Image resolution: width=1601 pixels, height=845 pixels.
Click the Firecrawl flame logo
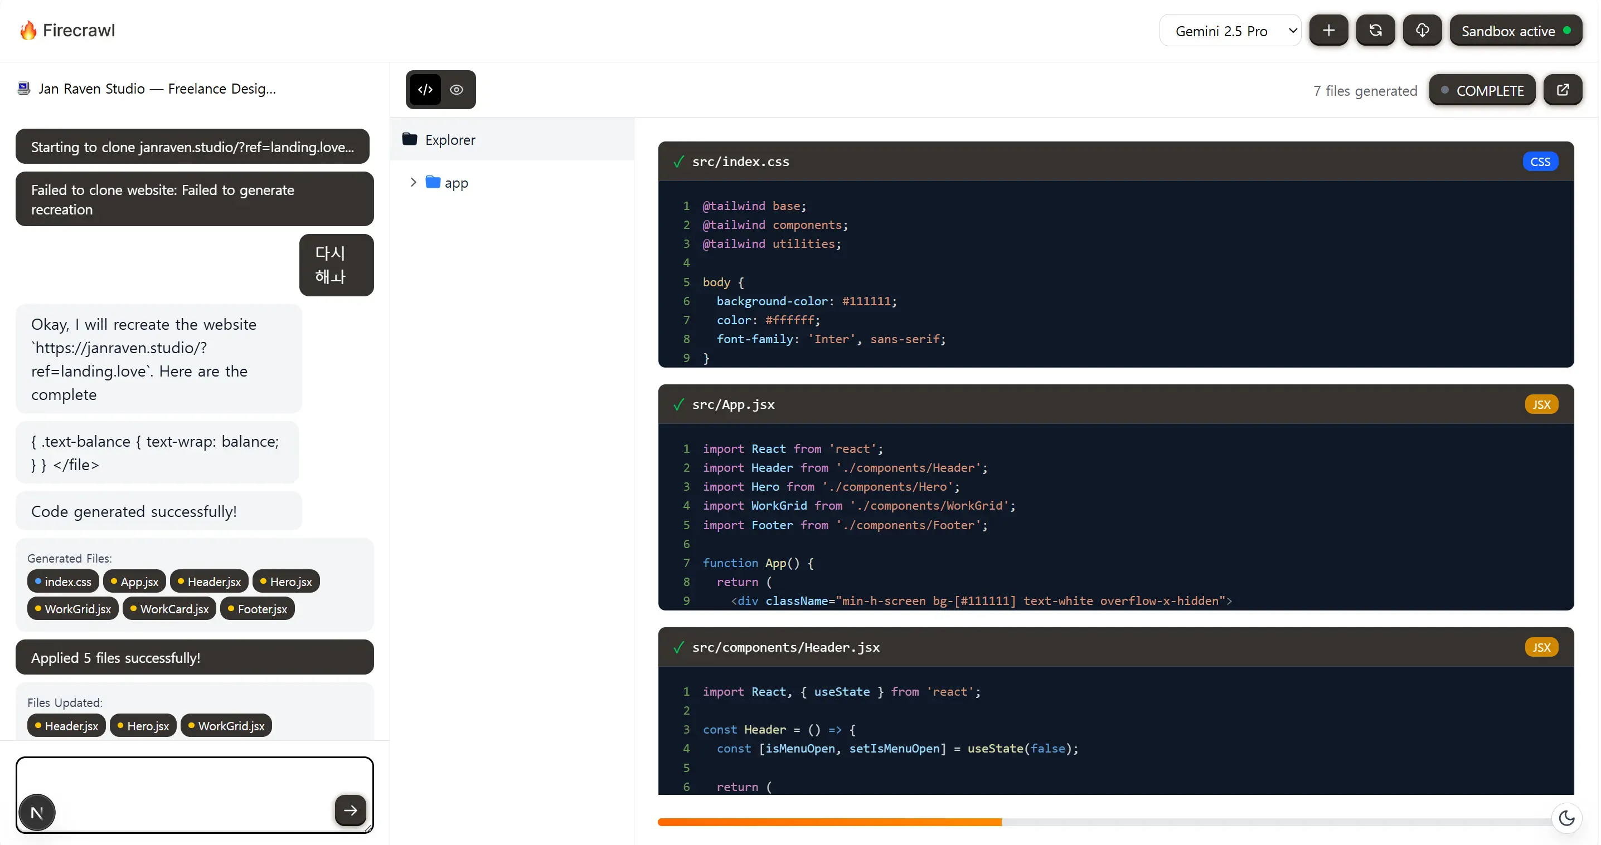tap(28, 31)
